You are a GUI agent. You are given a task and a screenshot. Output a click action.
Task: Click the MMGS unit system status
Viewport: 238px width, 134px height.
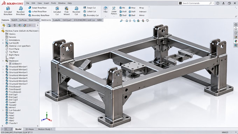(225, 132)
